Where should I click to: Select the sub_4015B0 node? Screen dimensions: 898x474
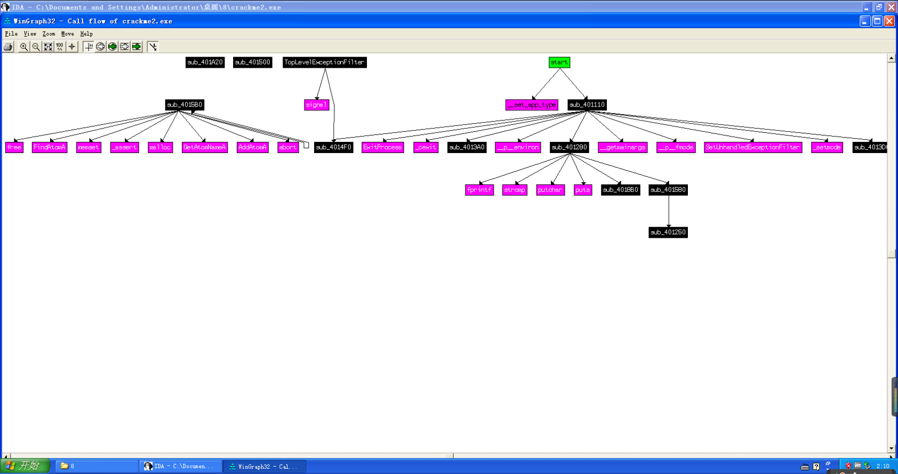click(185, 105)
